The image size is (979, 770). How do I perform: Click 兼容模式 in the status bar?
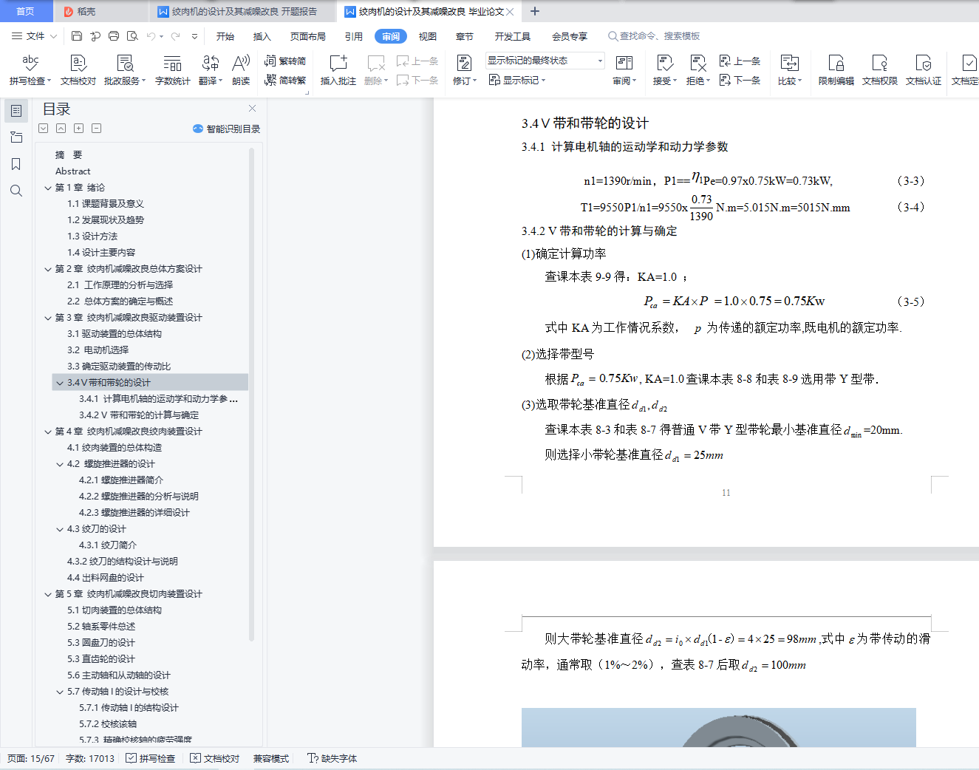[271, 758]
